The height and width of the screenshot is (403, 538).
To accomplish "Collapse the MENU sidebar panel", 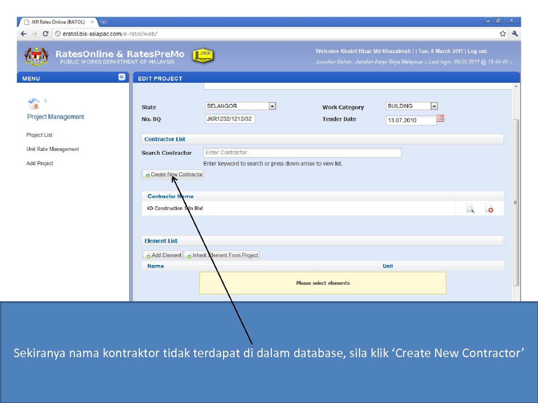I will 122,77.
